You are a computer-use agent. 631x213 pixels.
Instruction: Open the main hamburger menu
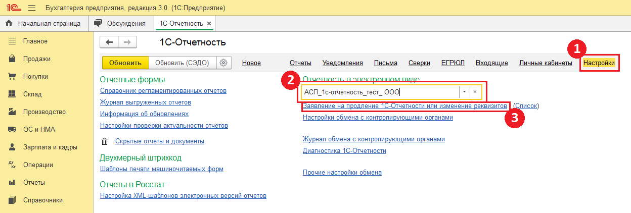[31, 8]
